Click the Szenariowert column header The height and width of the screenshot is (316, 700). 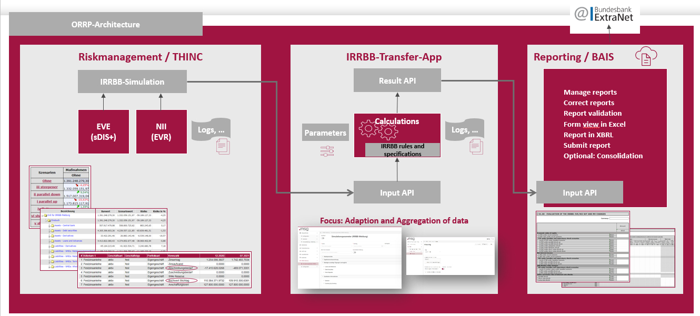(x=125, y=211)
